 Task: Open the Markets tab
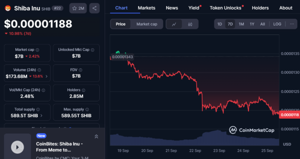pos(146,8)
